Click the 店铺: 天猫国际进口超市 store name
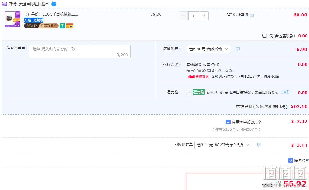The width and height of the screenshot is (309, 190). pyautogui.click(x=29, y=4)
